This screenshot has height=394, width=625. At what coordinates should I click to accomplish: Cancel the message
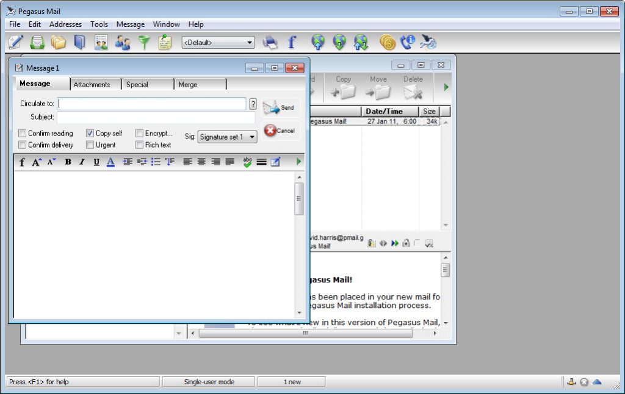[280, 131]
